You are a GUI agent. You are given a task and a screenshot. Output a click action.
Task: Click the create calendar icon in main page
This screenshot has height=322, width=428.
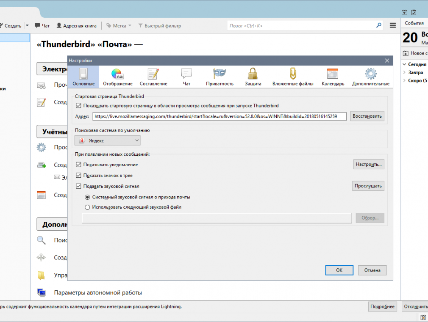click(x=41, y=195)
